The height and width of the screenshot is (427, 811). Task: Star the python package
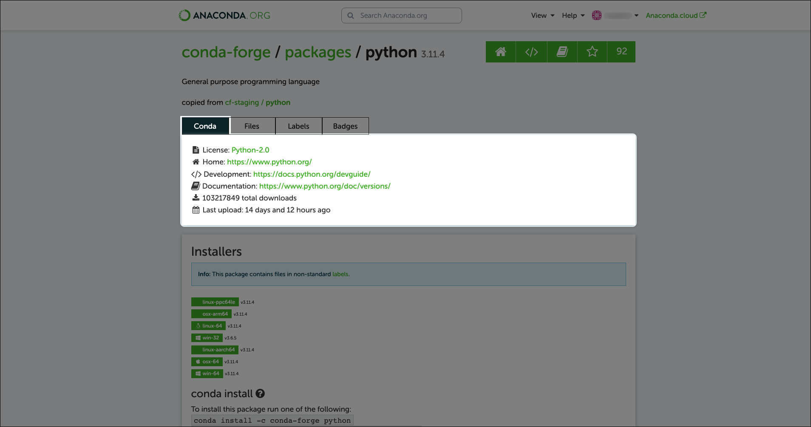(592, 52)
